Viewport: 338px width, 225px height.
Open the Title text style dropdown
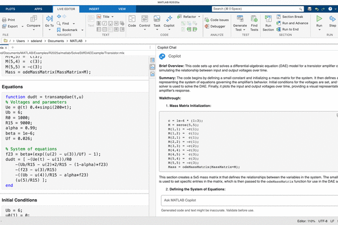pyautogui.click(x=108, y=17)
